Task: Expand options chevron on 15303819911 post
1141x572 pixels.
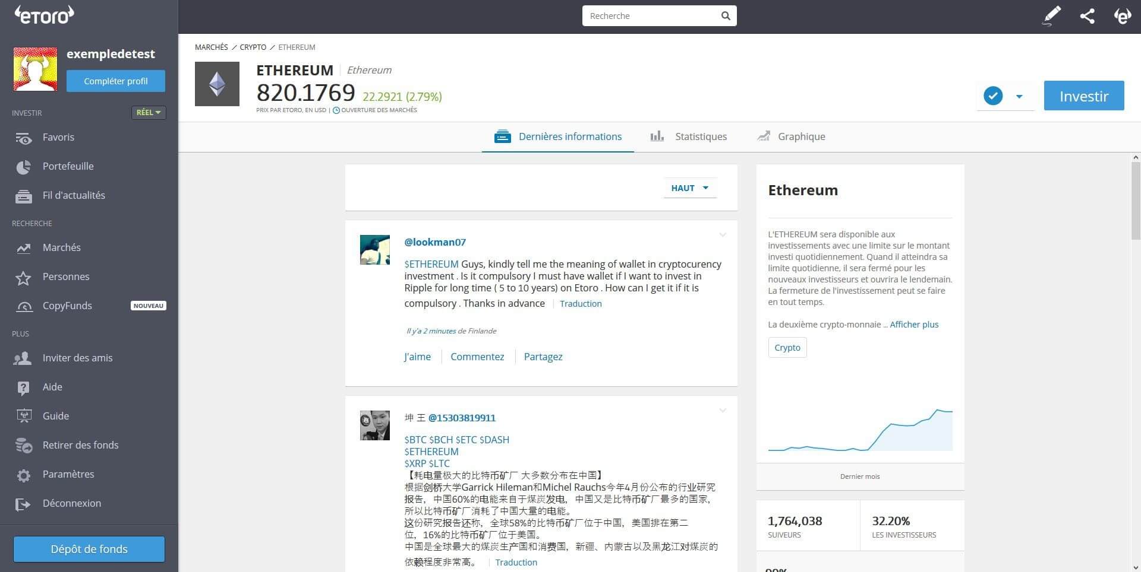Action: [723, 411]
